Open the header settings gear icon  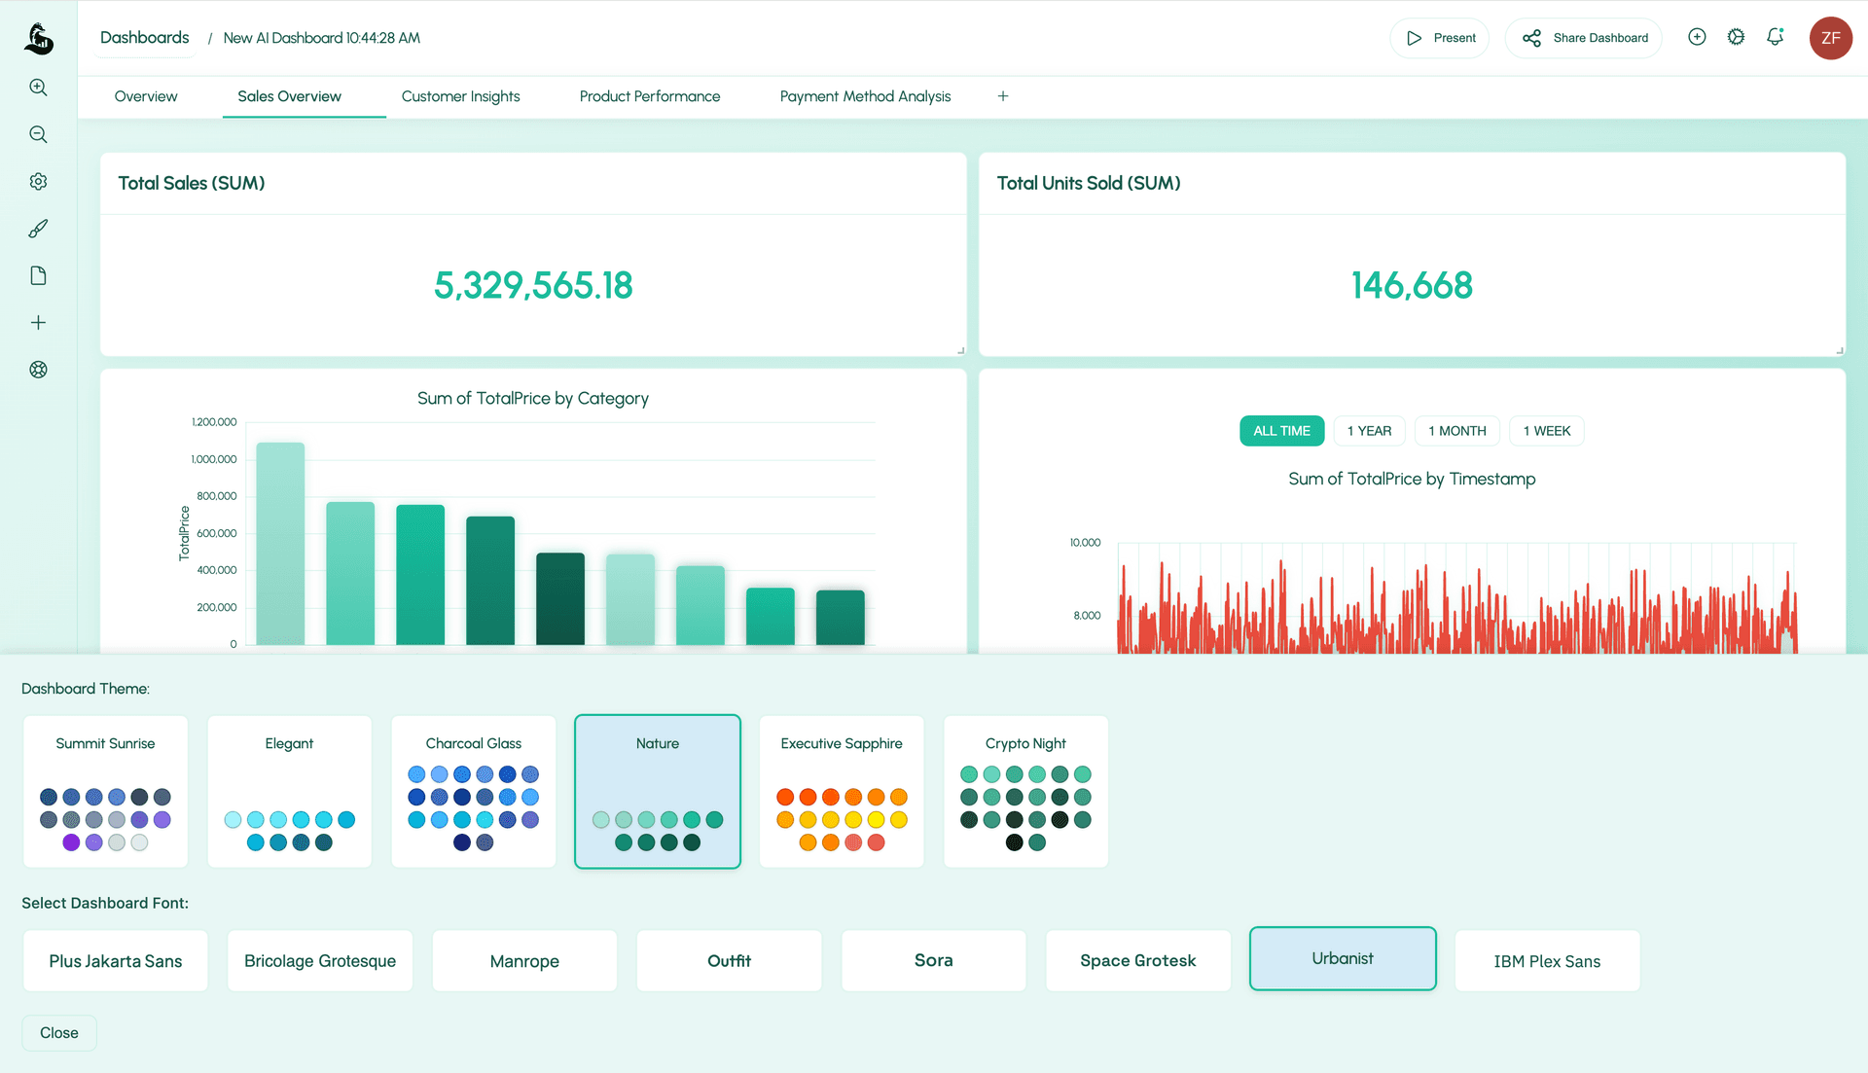[1736, 37]
